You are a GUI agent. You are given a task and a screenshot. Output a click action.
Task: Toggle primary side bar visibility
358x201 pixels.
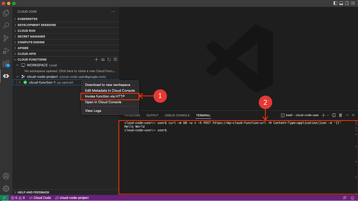point(335,3)
